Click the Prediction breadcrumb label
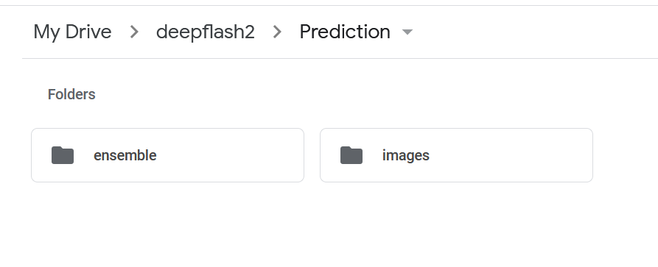This screenshot has height=267, width=658. 345,32
